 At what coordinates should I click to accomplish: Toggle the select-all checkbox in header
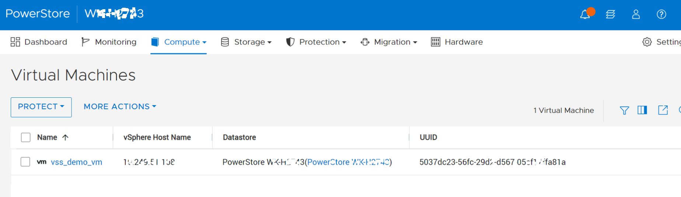coord(26,137)
